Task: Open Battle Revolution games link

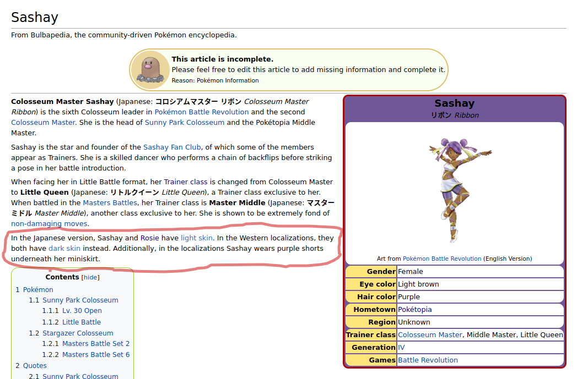Action: pos(428,360)
